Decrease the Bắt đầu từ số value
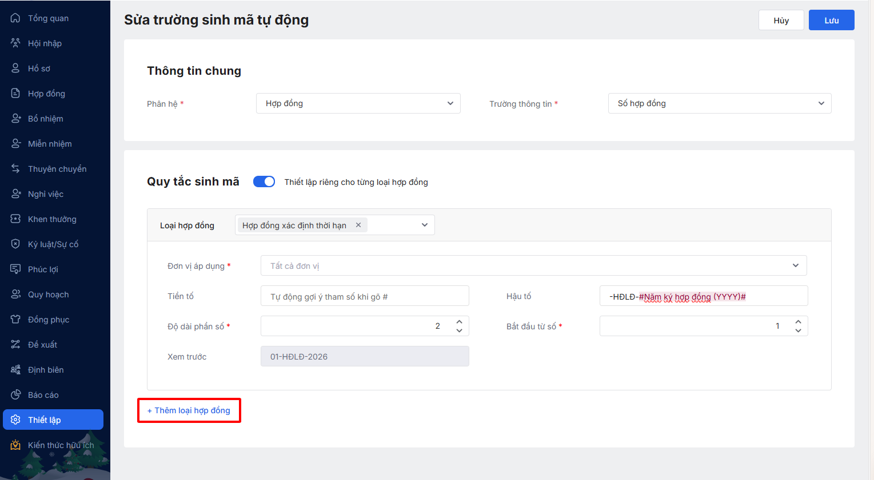Screen dimensions: 874x480 (x=798, y=330)
